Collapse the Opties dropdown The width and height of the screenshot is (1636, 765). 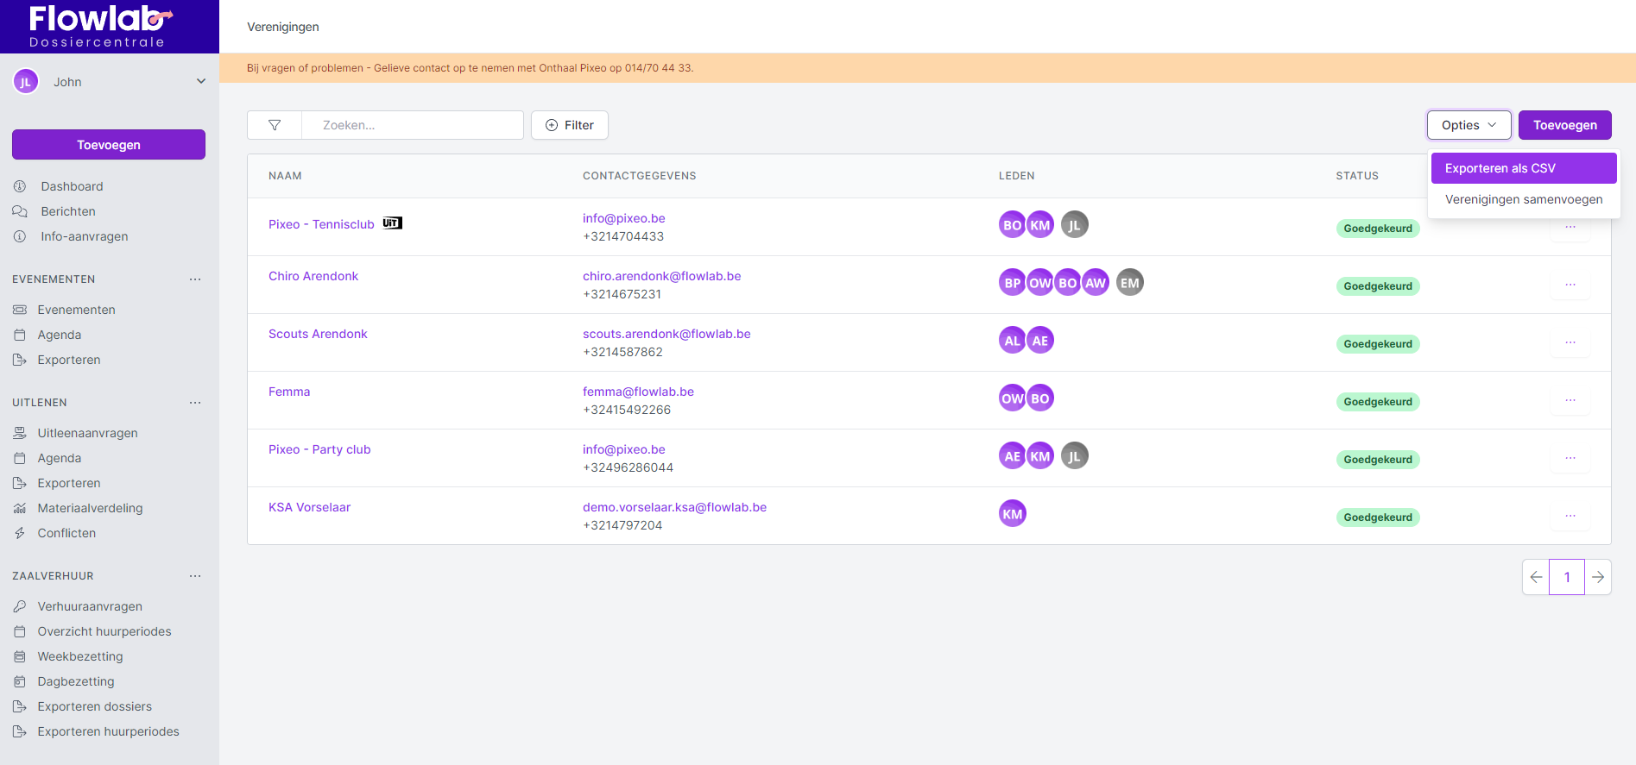tap(1468, 125)
